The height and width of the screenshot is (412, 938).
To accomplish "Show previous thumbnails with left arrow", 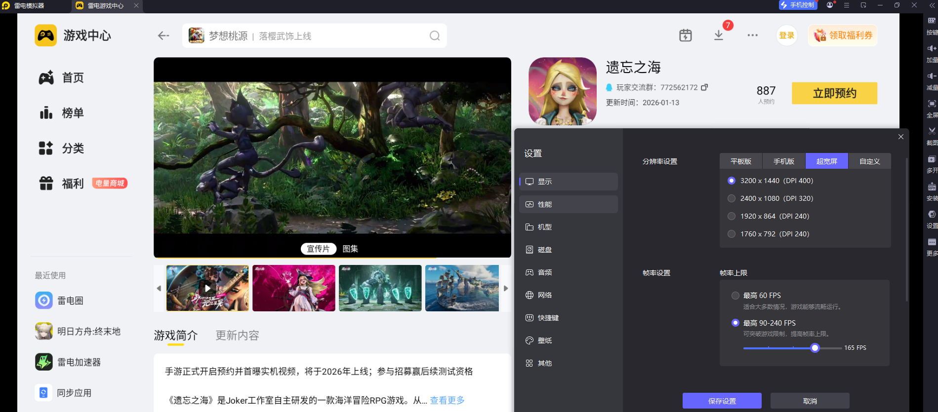I will coord(159,288).
